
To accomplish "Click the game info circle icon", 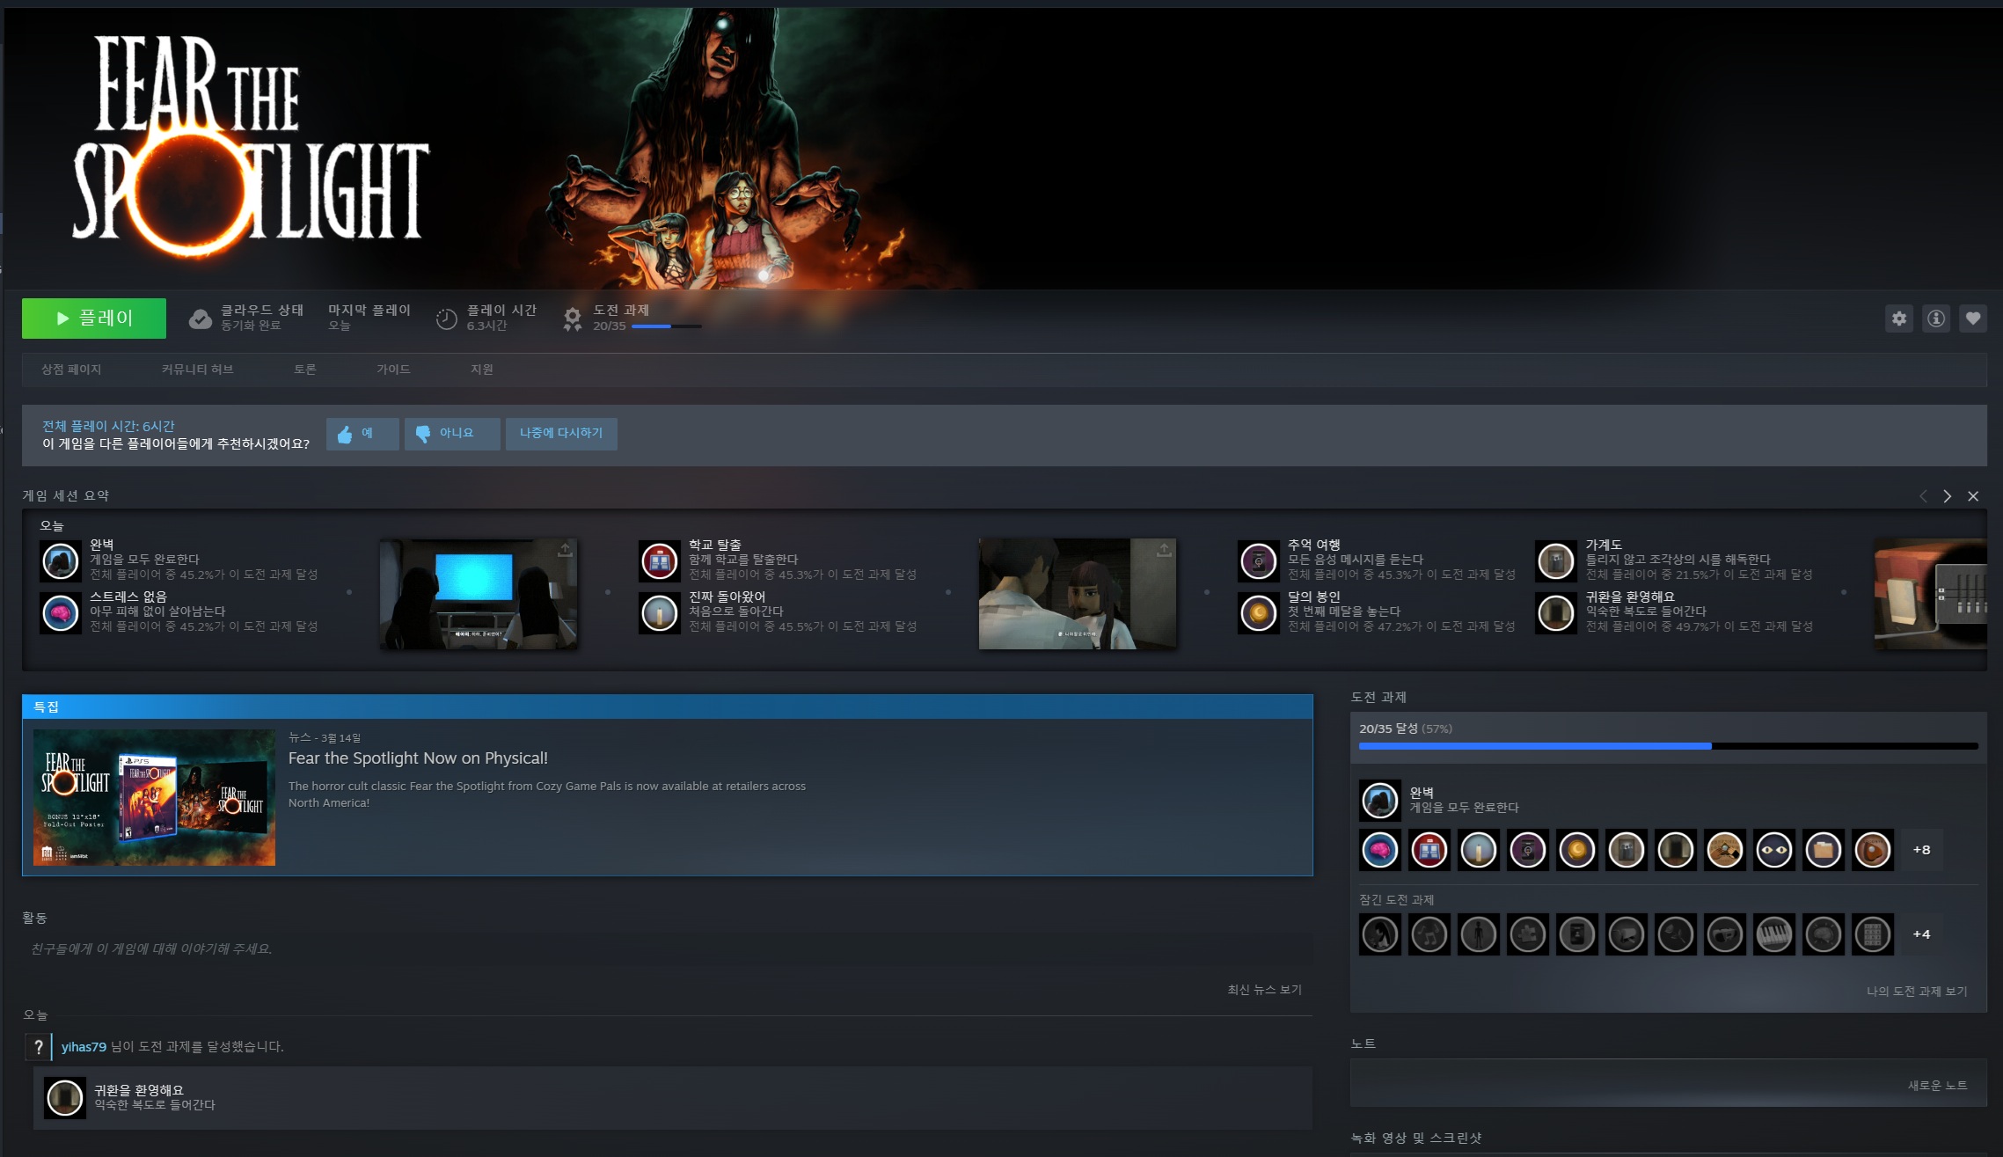I will [1936, 319].
